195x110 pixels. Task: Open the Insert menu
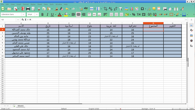pyautogui.click(x=19, y=4)
